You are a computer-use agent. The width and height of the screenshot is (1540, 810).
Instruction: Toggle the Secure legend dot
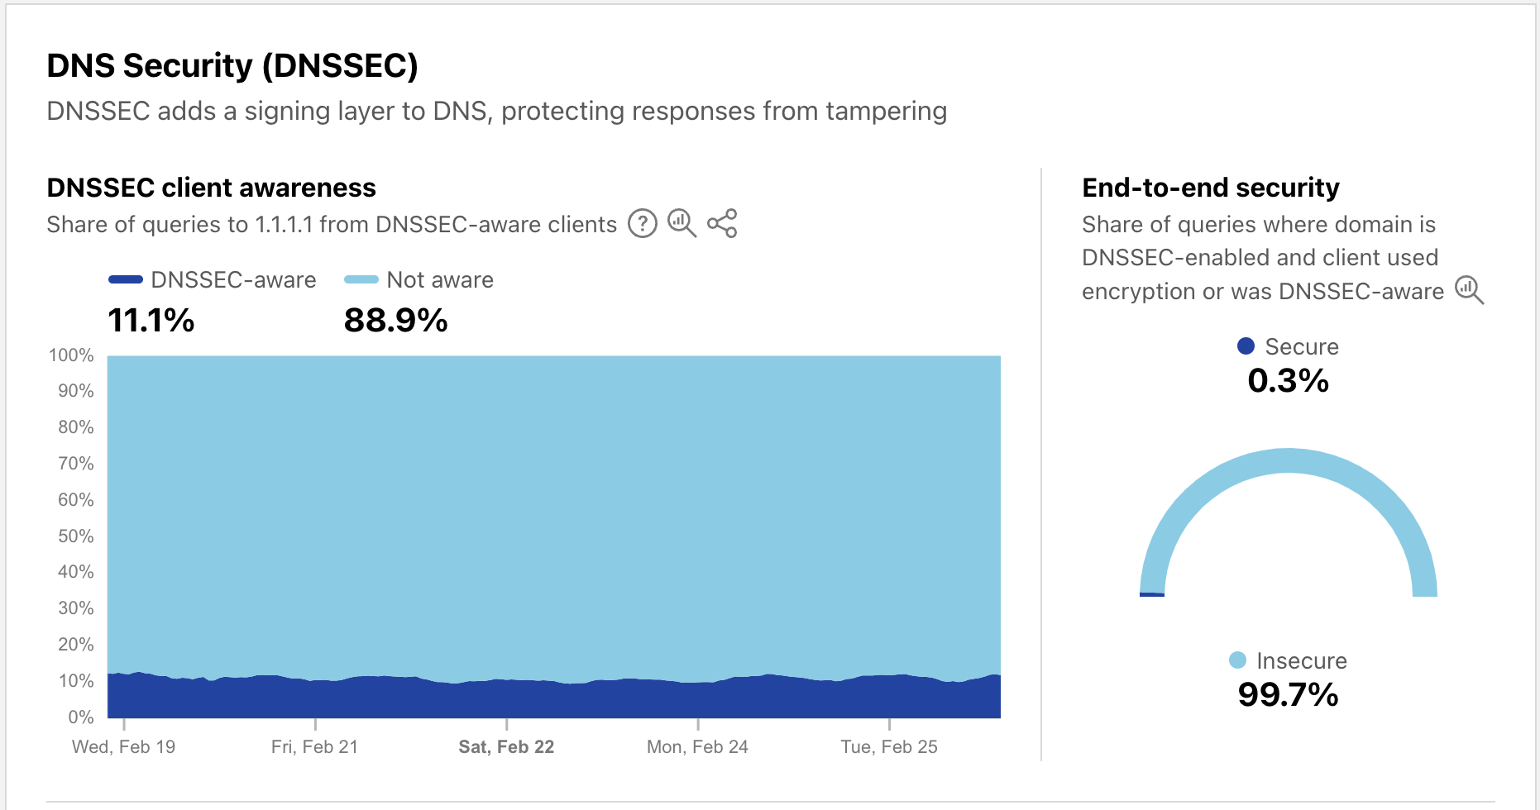(1246, 346)
